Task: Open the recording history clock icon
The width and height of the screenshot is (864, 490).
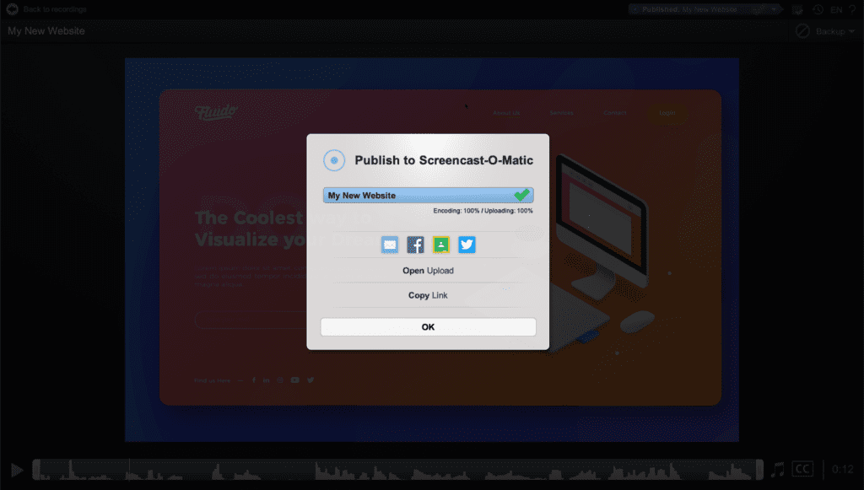Action: (x=818, y=9)
